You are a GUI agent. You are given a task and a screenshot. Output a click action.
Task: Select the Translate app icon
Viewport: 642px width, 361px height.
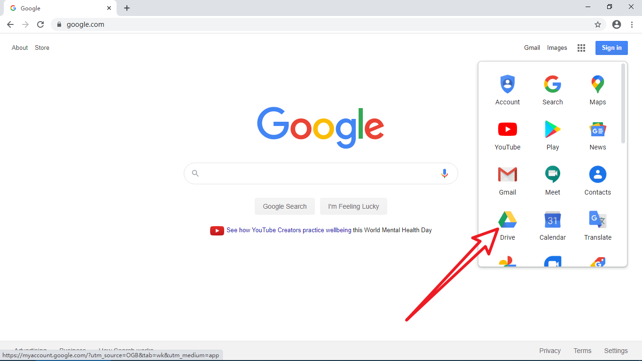598,220
